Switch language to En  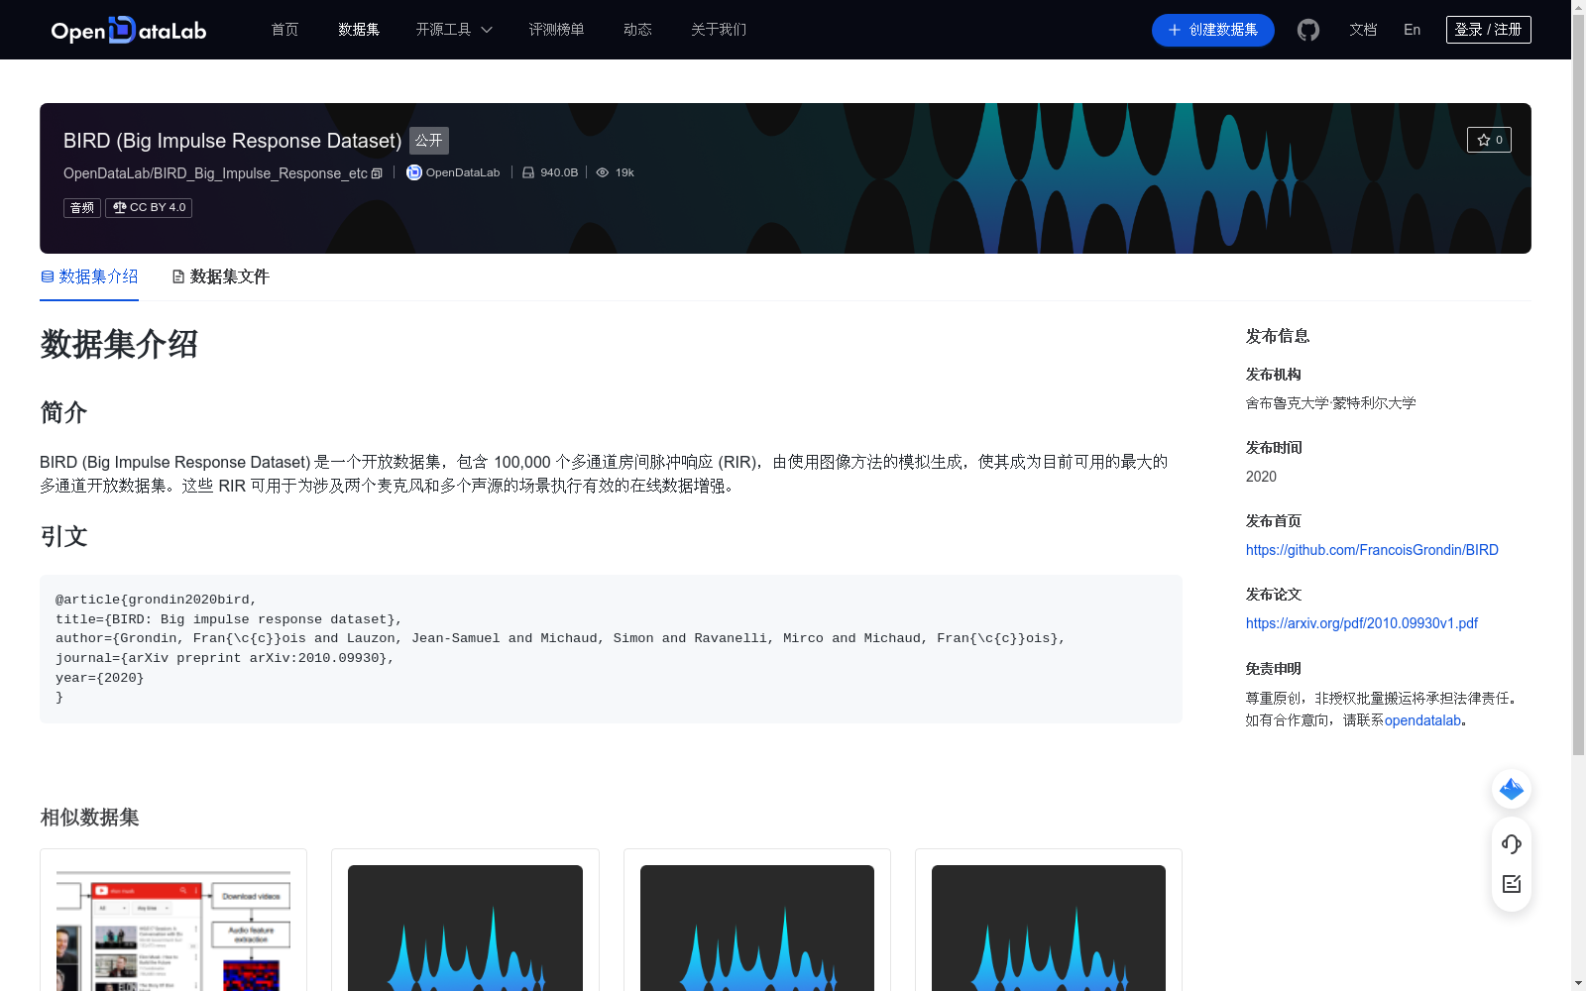1412,30
